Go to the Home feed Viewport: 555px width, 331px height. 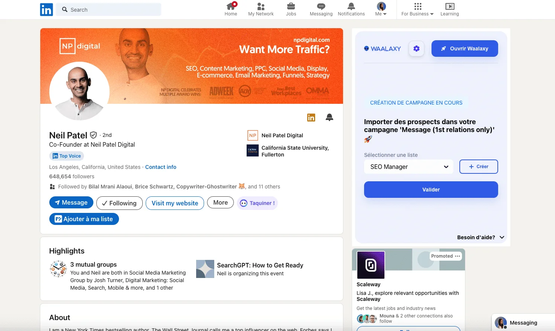pos(231,9)
